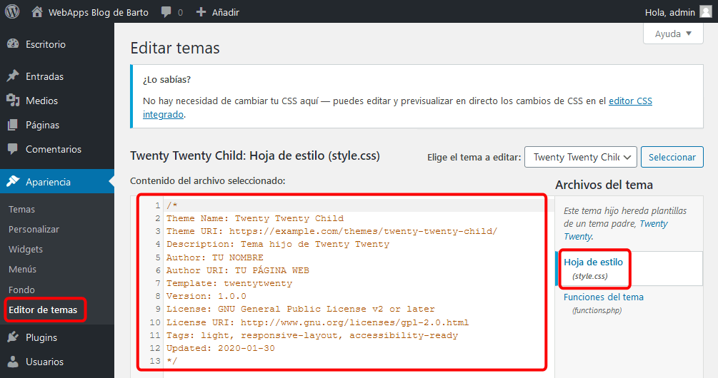The image size is (718, 378).
Task: Click the Escritorio dashboard icon
Action: (13, 44)
